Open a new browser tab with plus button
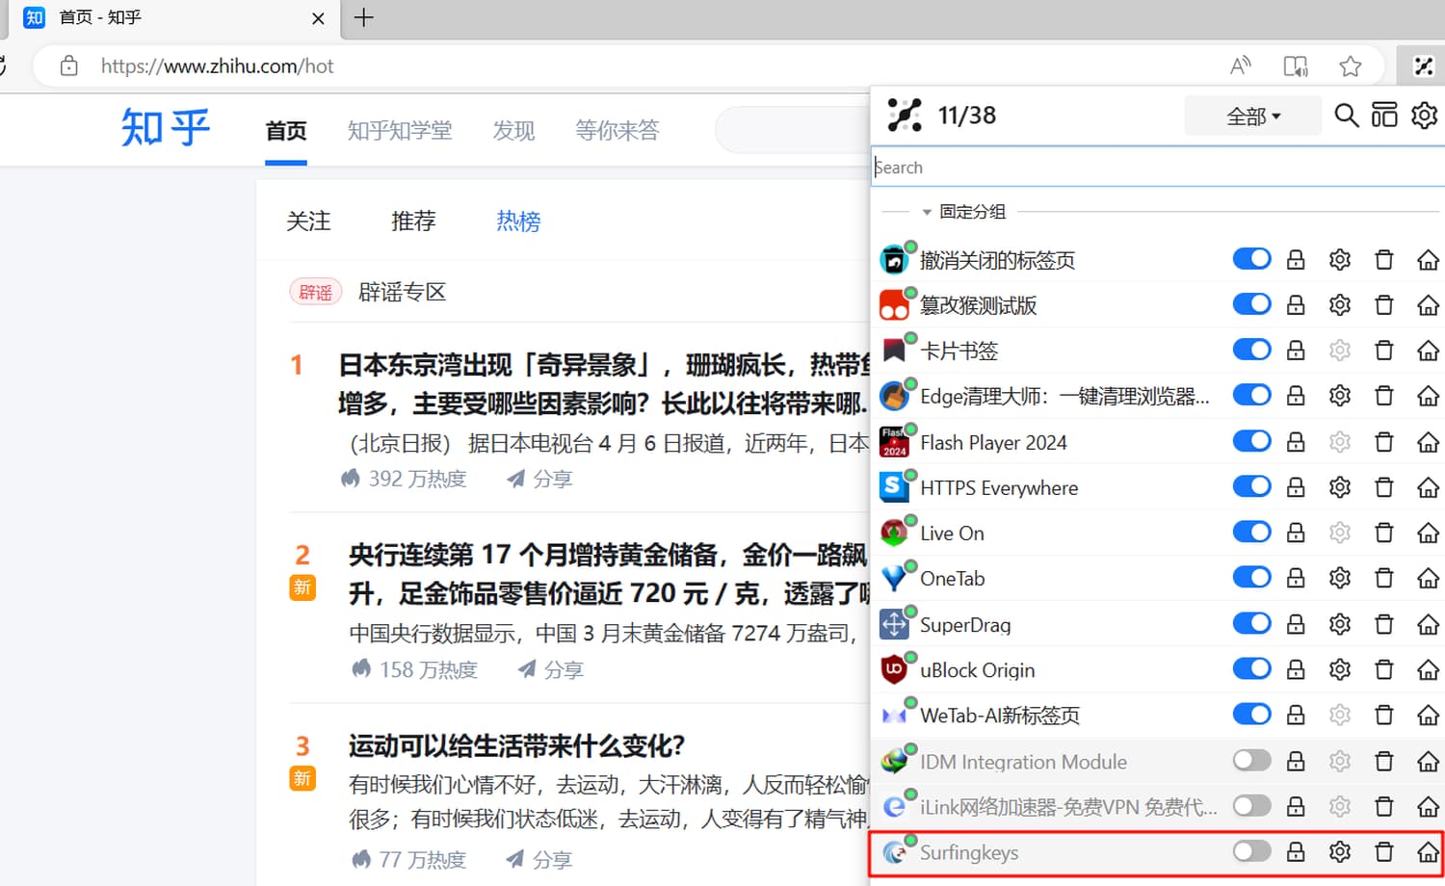The width and height of the screenshot is (1445, 886). coord(363,17)
